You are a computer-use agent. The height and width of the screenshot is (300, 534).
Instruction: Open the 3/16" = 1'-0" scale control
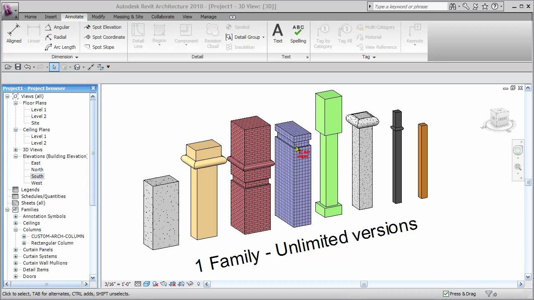(x=117, y=284)
